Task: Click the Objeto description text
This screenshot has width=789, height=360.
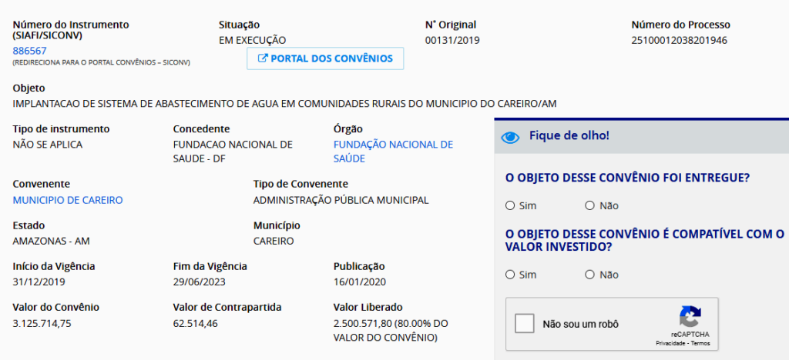Action: click(284, 103)
